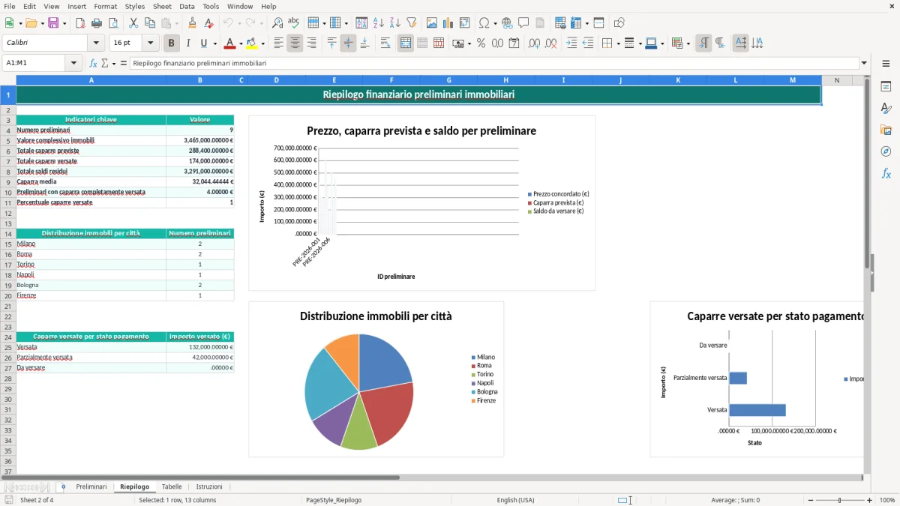Toggle Align Right
Image resolution: width=900 pixels, height=506 pixels.
coord(311,43)
